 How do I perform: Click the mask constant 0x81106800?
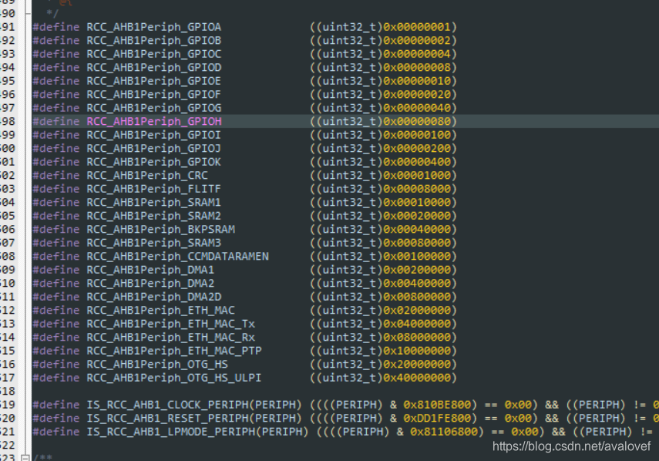click(444, 432)
